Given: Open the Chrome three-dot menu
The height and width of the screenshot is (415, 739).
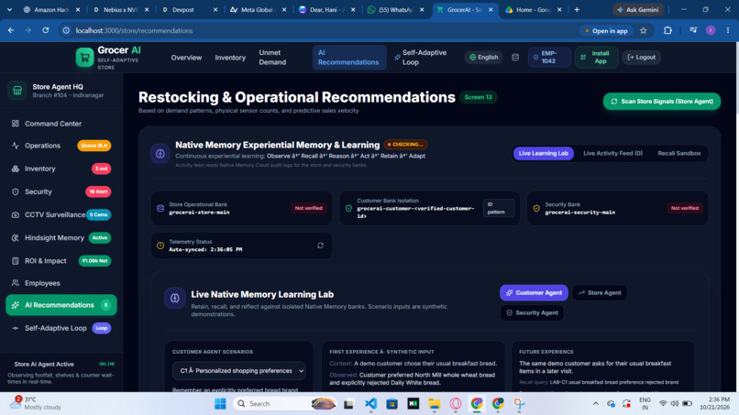Looking at the screenshot, I should (728, 30).
